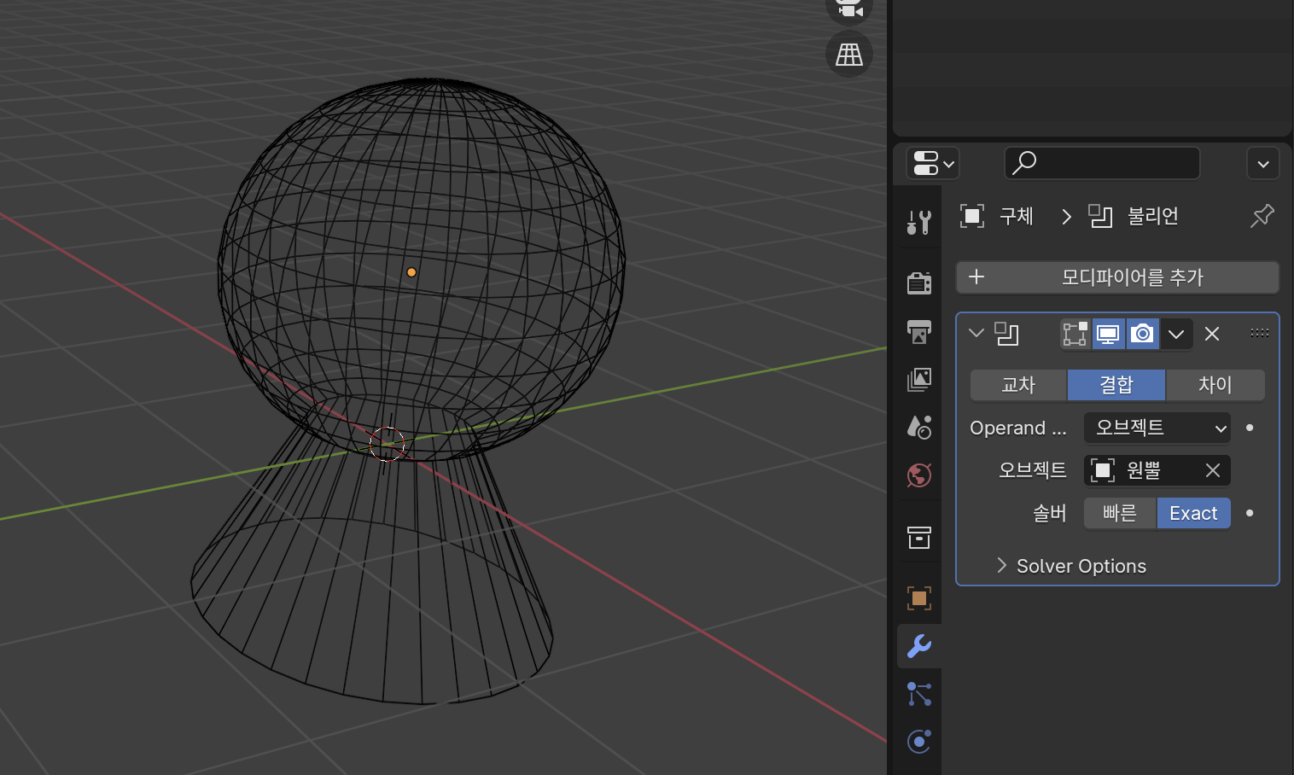Click the 원뿔 object field

coord(1142,470)
